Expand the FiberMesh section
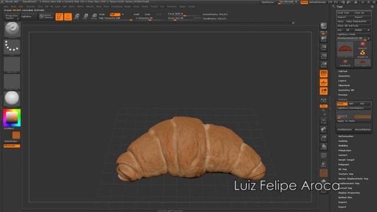This screenshot has height=212, width=377. pyautogui.click(x=344, y=85)
